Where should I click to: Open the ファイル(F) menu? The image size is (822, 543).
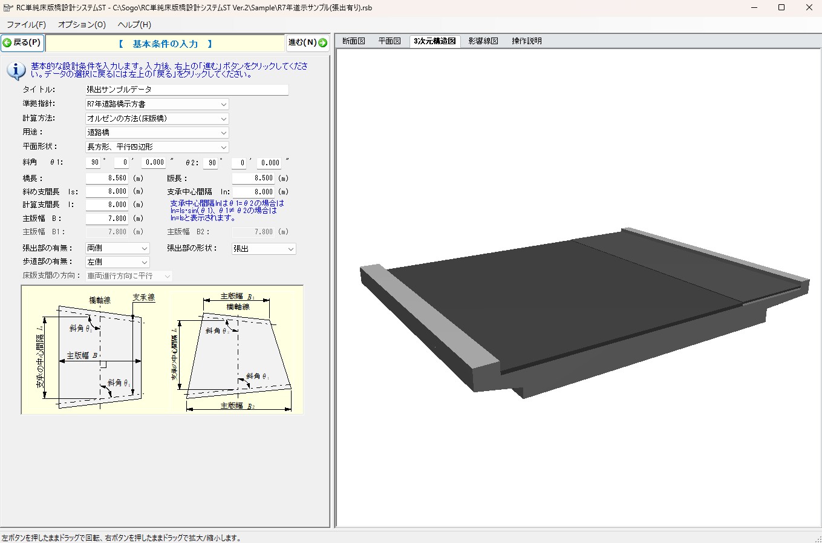26,25
